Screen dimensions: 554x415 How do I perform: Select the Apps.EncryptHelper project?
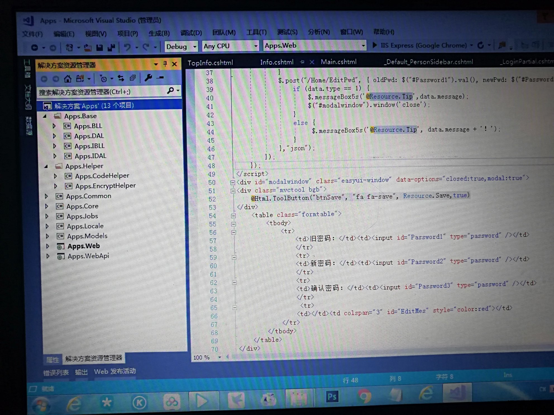point(106,186)
